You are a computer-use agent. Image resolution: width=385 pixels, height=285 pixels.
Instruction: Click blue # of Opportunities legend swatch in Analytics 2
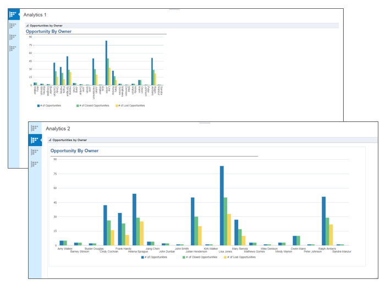coord(142,258)
